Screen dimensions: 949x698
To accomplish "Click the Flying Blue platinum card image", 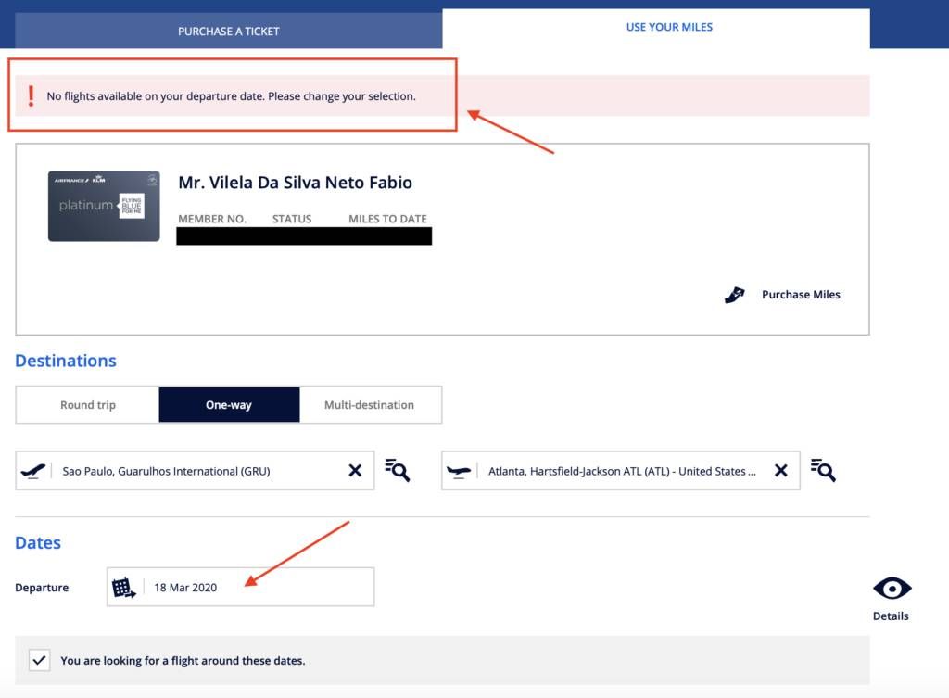I will coord(104,206).
